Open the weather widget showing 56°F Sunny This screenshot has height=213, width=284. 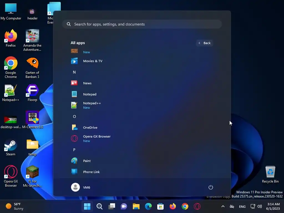click(x=14, y=206)
